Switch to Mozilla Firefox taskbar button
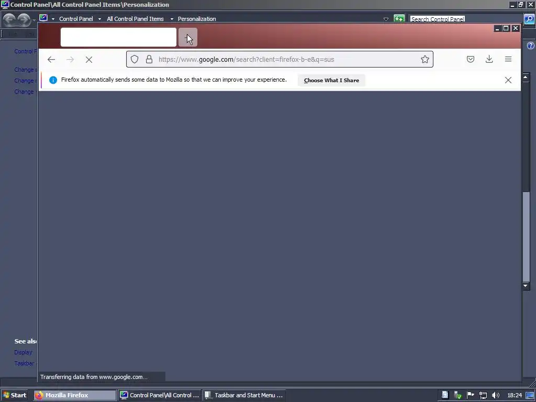 [75, 395]
